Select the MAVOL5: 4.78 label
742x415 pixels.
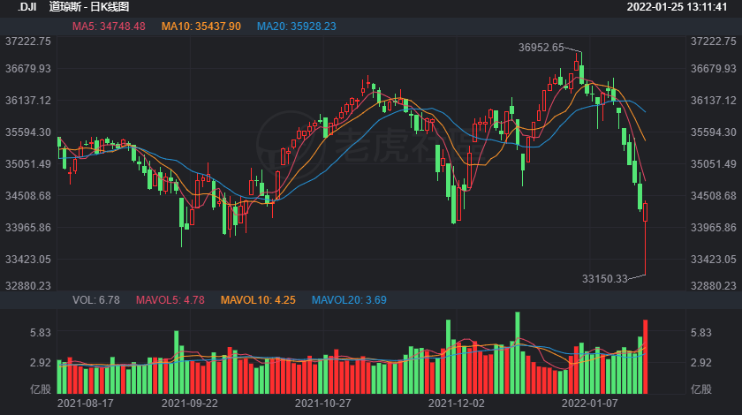click(170, 300)
